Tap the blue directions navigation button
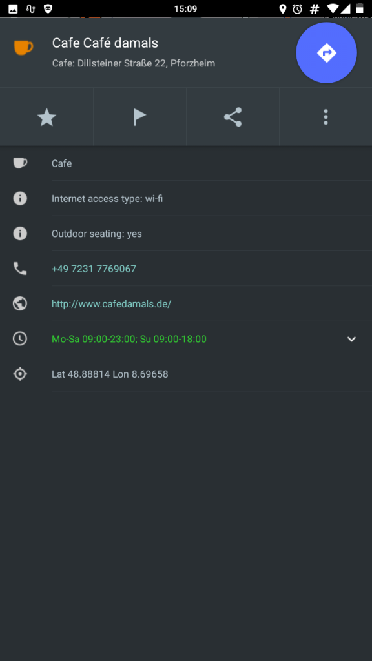This screenshot has height=661, width=372. click(x=326, y=53)
